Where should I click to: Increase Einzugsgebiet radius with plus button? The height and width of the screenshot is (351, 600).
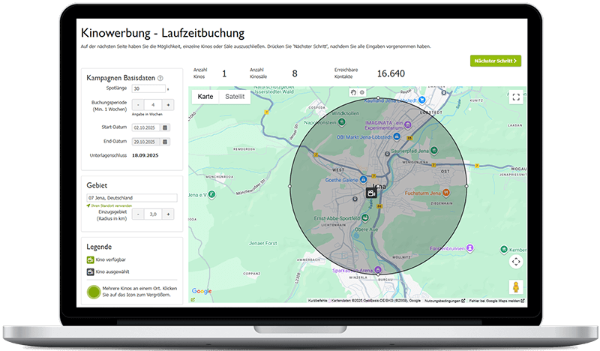click(x=168, y=214)
